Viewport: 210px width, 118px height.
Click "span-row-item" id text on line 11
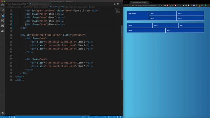[46, 10]
